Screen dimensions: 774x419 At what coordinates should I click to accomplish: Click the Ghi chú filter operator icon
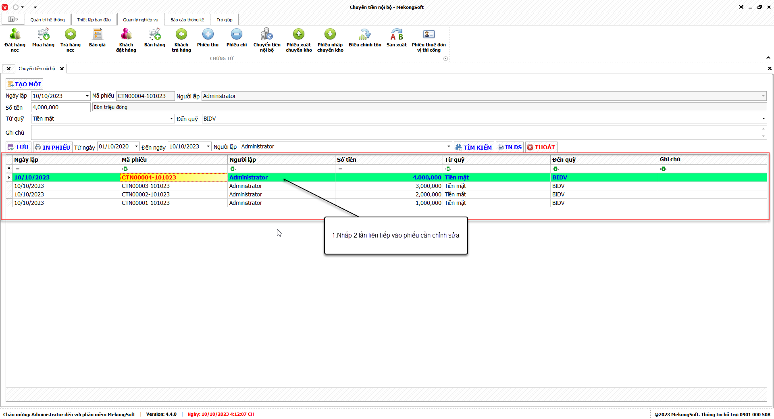(x=663, y=169)
